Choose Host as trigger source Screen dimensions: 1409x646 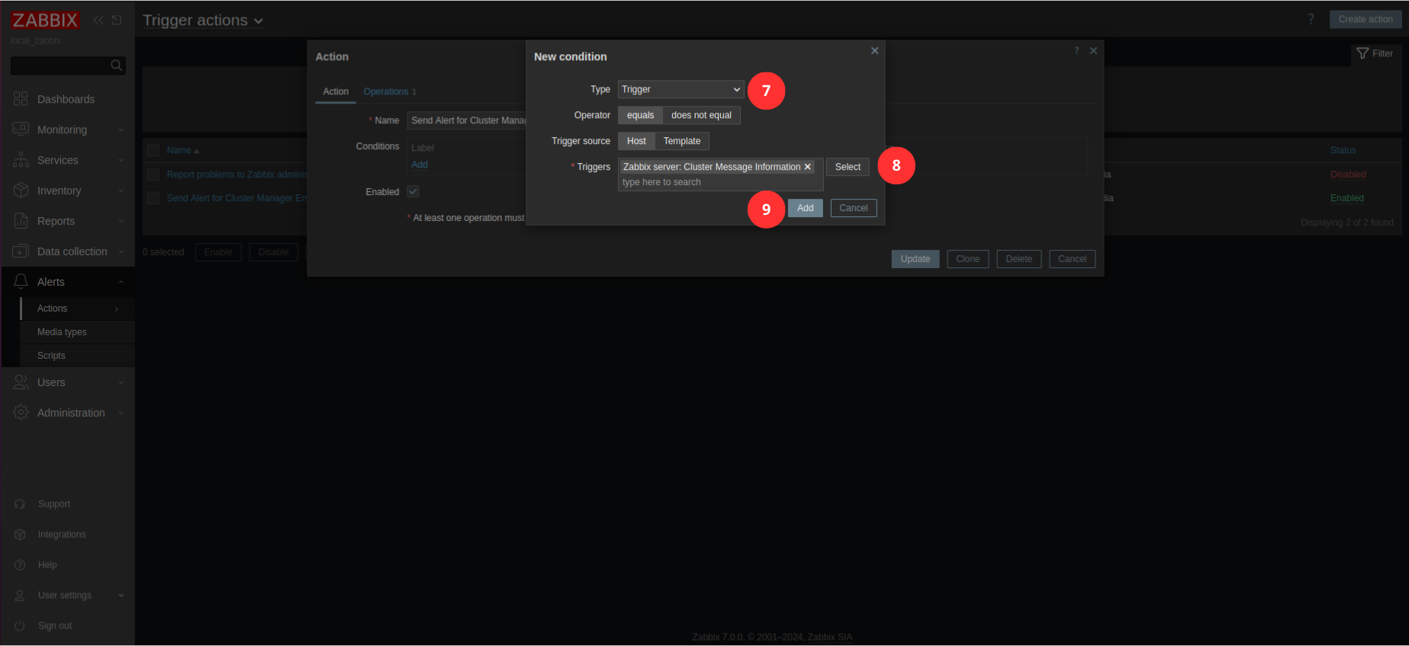[x=636, y=141]
